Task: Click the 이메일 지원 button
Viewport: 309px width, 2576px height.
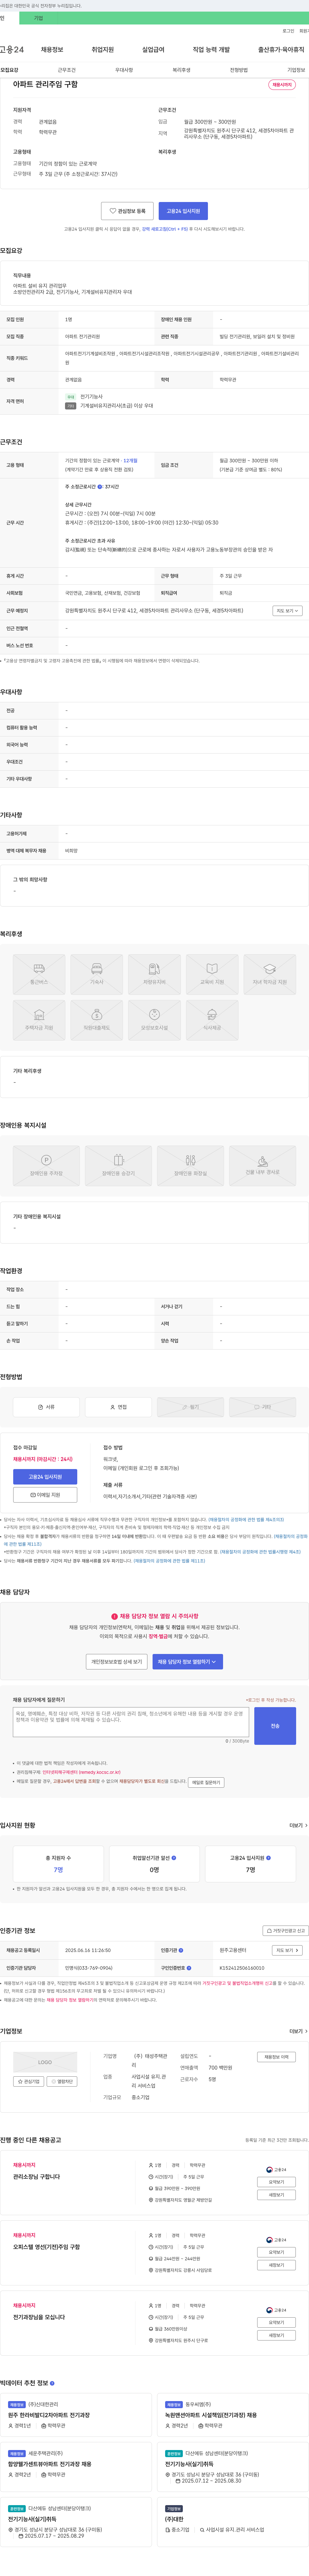Action: click(x=45, y=1495)
